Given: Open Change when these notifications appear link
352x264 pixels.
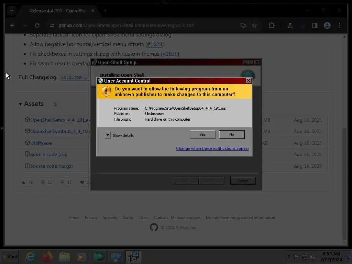Looking at the screenshot, I should (x=212, y=148).
